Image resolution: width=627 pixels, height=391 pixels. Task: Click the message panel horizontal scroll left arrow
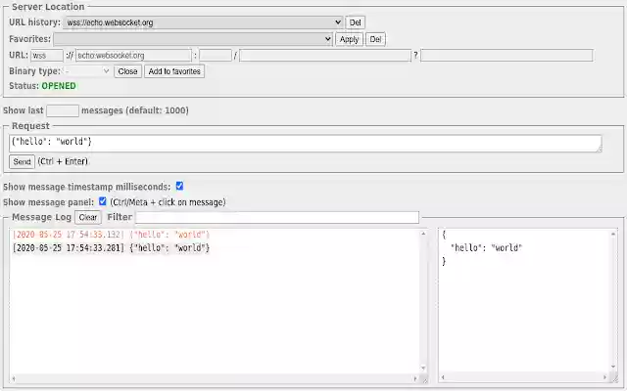[x=443, y=377]
